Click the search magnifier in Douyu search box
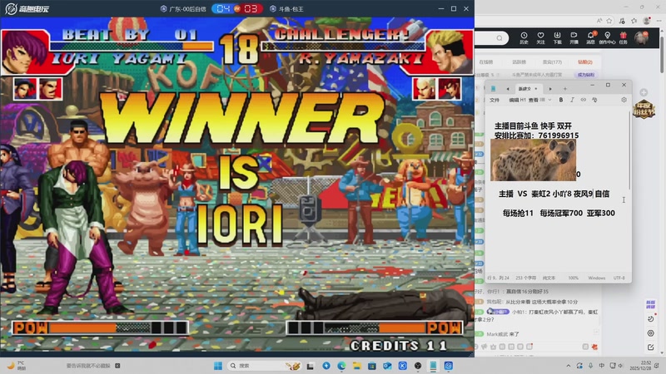Image resolution: width=666 pixels, height=374 pixels. (499, 38)
